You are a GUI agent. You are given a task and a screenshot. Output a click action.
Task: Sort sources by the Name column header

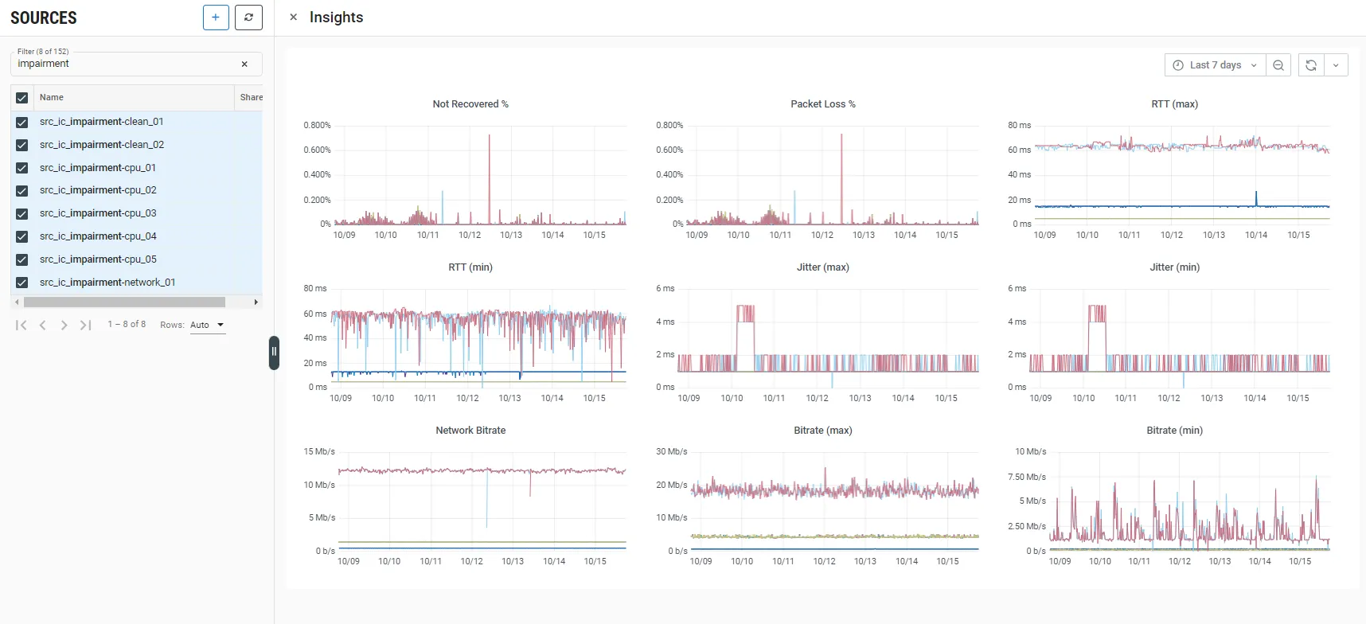(52, 97)
